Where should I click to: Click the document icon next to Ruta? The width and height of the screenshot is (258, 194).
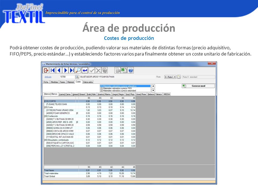[179, 77]
